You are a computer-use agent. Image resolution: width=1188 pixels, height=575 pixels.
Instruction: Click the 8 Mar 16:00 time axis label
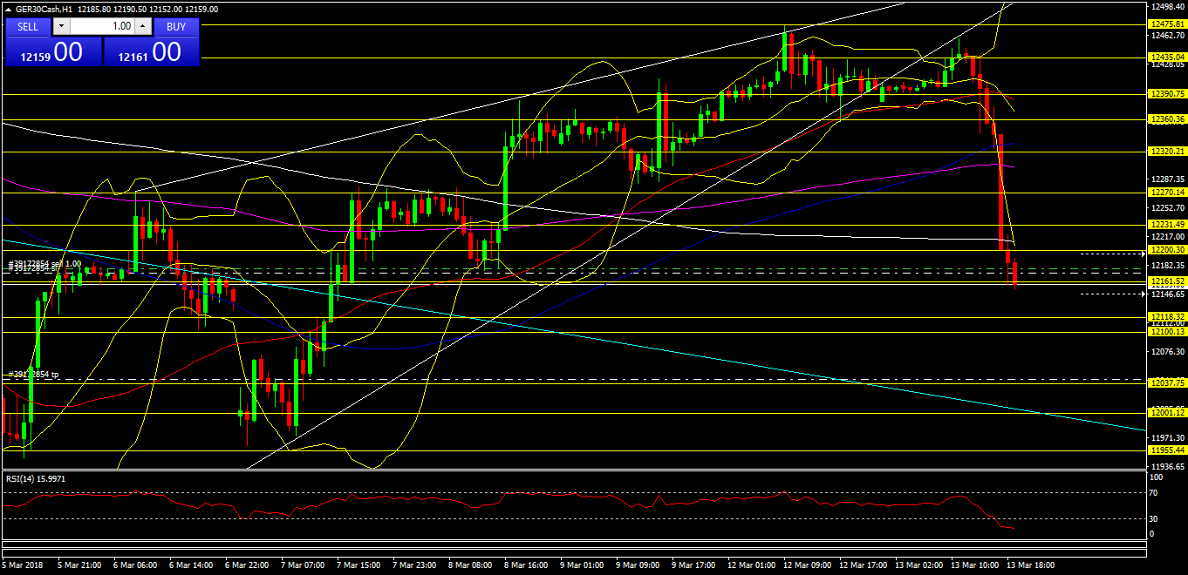point(526,565)
